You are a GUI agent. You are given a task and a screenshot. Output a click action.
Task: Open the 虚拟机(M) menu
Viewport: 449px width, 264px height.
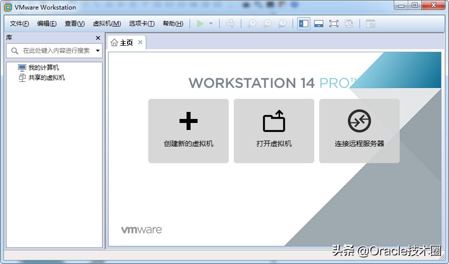tap(107, 24)
